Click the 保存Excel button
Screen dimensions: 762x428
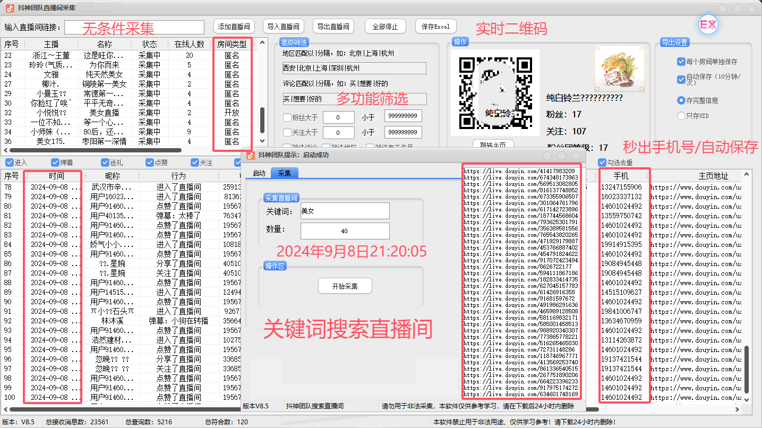point(435,27)
